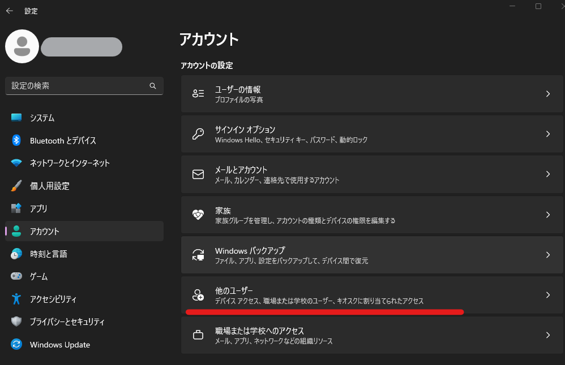
Task: Expand ユーザーの情報 with its chevron
Action: point(547,94)
